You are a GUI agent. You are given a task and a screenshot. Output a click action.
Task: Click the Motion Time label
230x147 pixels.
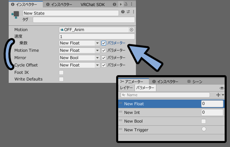click(26, 50)
